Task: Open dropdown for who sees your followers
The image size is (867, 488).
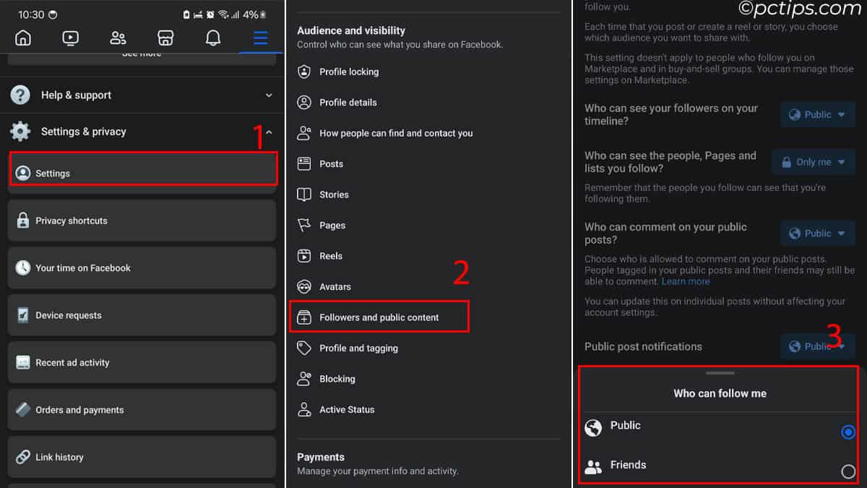Action: pyautogui.click(x=818, y=114)
